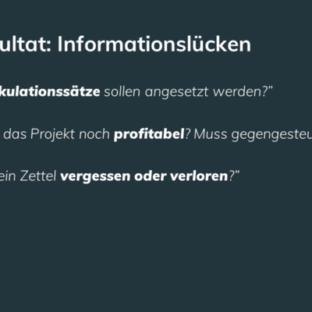This screenshot has width=312, height=312.
Task: Click the italic word "sollen"
Action: point(122,91)
